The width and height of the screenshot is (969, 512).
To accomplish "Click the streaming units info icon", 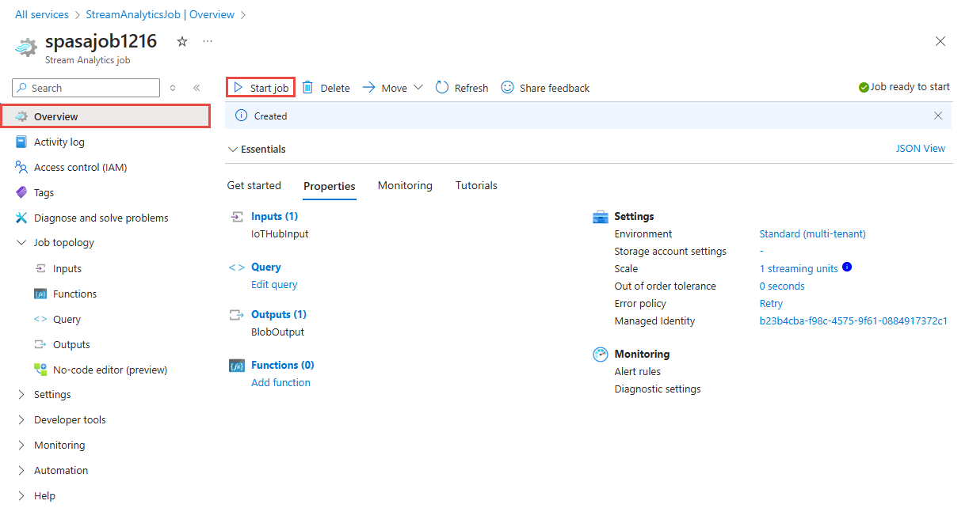I will tap(847, 267).
